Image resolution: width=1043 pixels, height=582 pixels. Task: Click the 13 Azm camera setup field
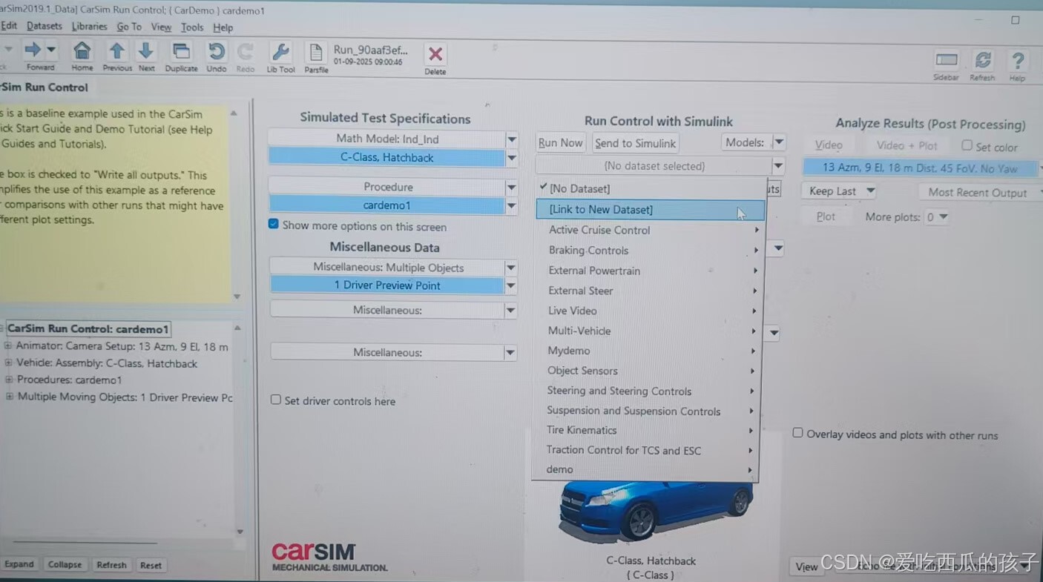[x=920, y=168]
